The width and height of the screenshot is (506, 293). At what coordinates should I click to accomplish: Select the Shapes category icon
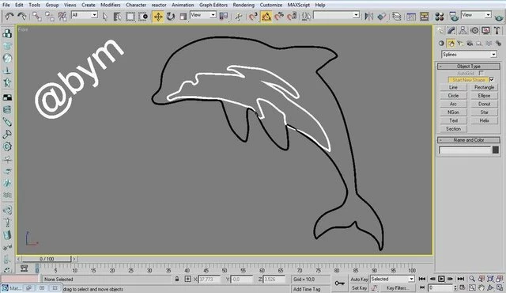pyautogui.click(x=451, y=44)
